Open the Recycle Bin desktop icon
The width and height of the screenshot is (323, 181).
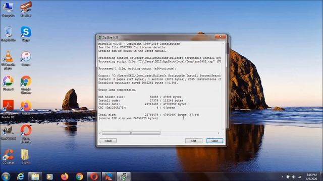tap(8, 34)
